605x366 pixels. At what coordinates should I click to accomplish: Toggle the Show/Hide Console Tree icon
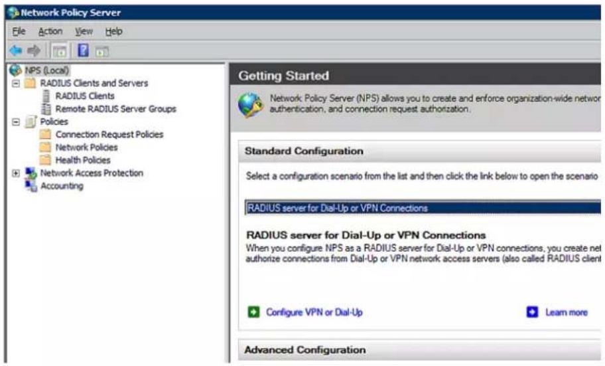(60, 50)
